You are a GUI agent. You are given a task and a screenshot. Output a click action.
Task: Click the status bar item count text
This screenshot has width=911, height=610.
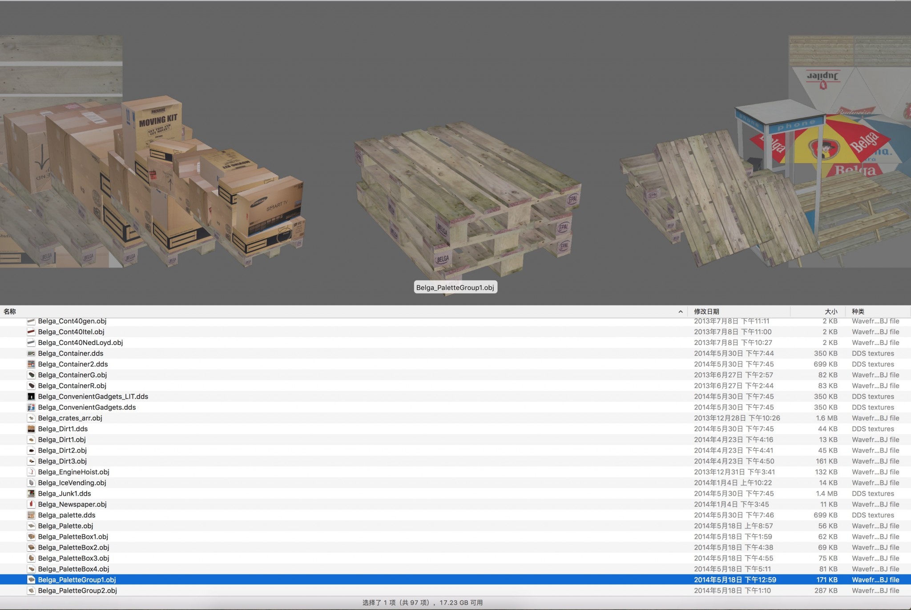(x=423, y=603)
